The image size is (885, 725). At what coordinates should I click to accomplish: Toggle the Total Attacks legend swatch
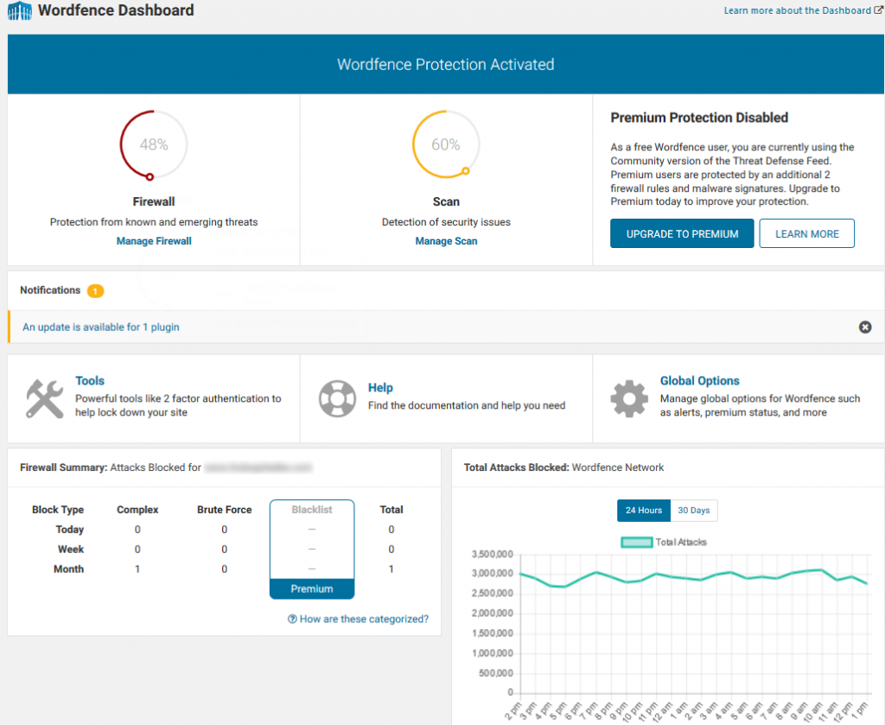637,542
